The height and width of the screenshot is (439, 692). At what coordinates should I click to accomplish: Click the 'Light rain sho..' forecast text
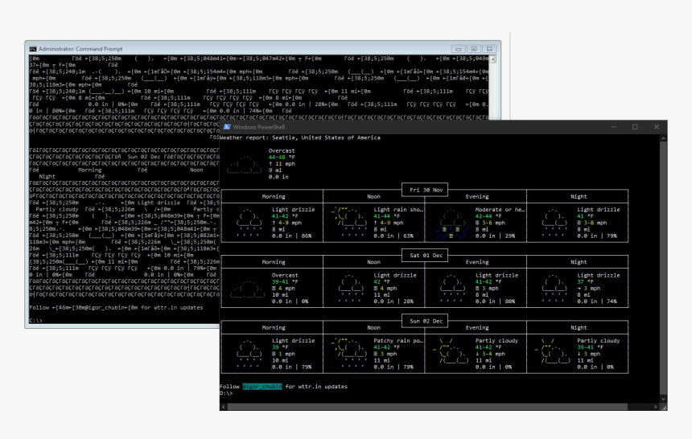tap(398, 210)
